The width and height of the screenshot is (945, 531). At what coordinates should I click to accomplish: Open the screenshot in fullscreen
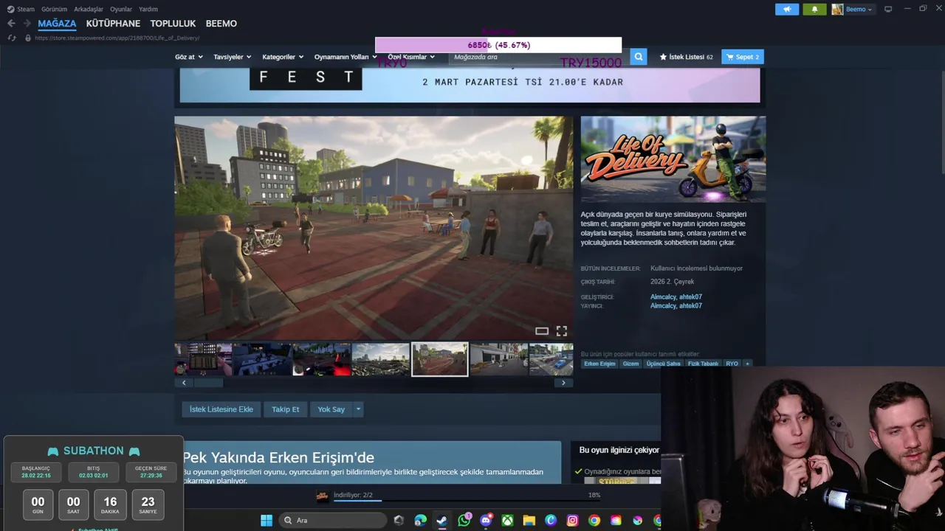pyautogui.click(x=562, y=331)
